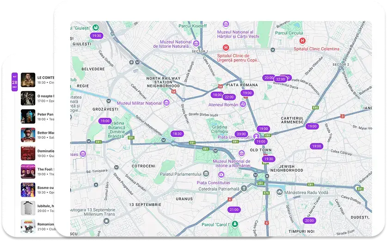This screenshot has height=241, width=387.
Task: Open the 19:00 marker under Piata Romana label
Action: coord(247,93)
